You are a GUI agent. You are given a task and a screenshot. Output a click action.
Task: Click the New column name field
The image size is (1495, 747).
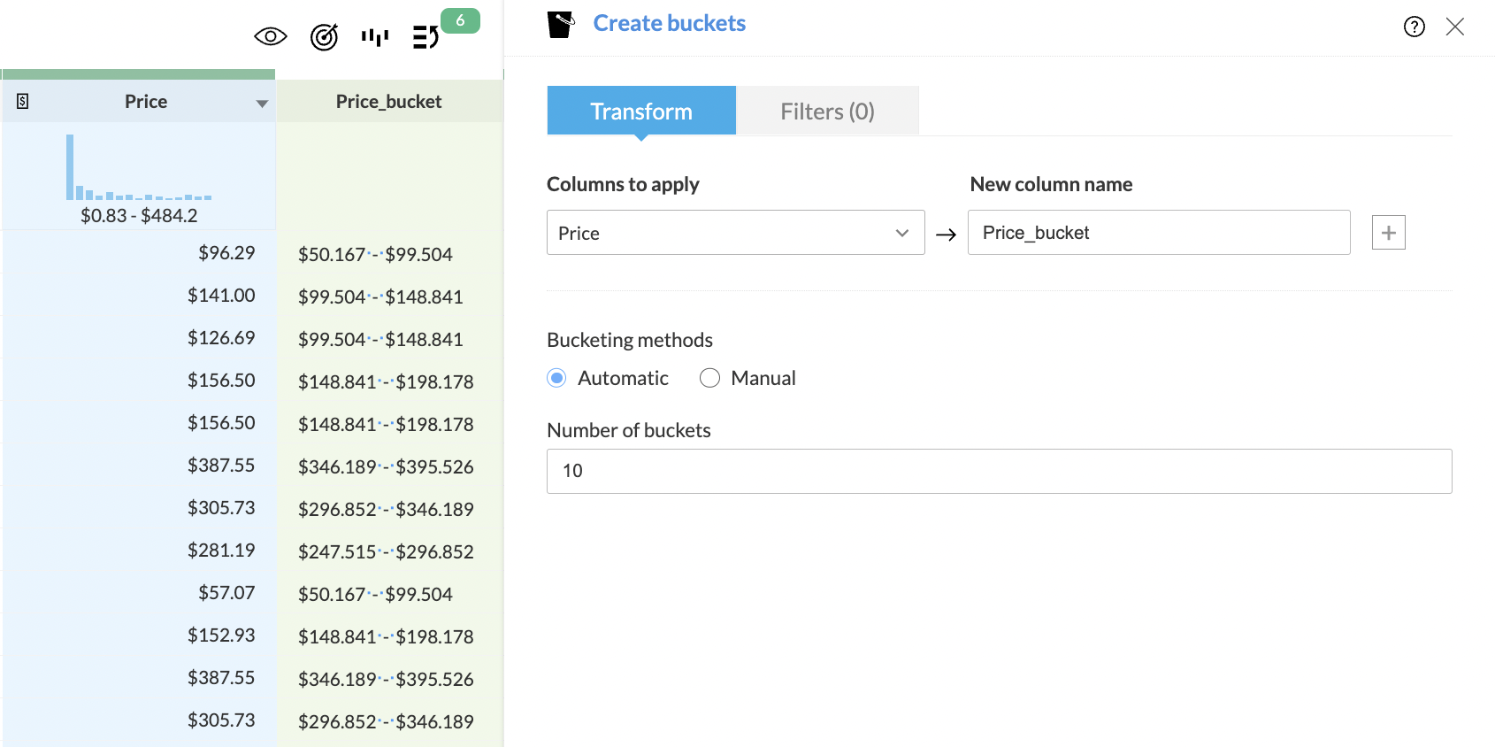[x=1158, y=233]
